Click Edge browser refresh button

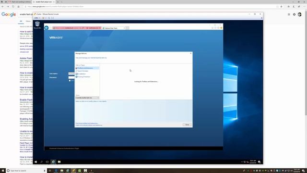(13, 6)
